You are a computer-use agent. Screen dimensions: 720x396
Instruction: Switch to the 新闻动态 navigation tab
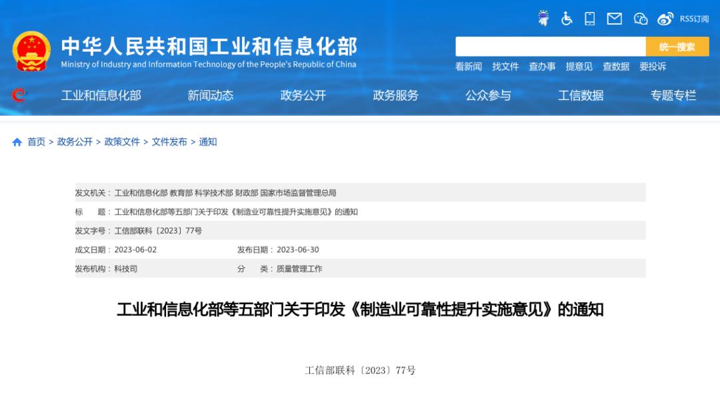coord(210,95)
